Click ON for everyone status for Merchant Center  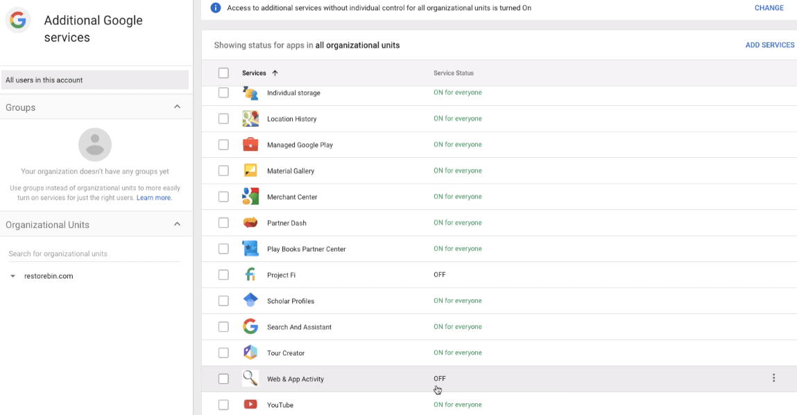pyautogui.click(x=458, y=197)
